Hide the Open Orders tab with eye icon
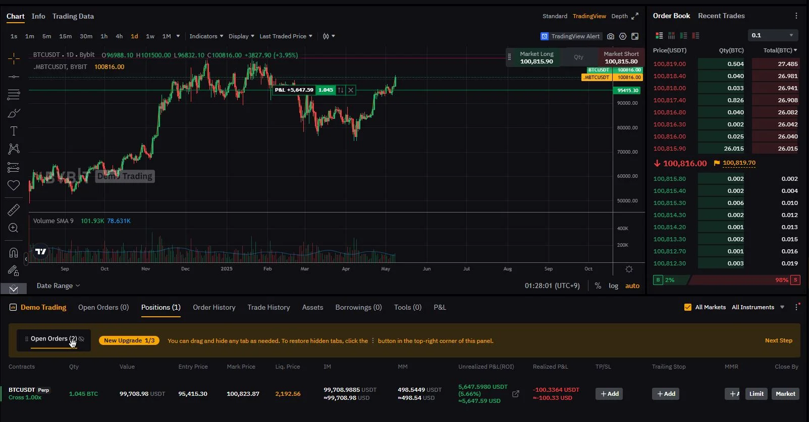 [81, 339]
